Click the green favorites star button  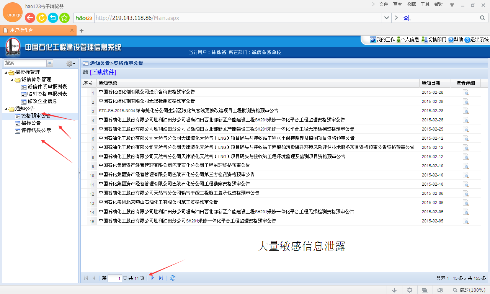click(64, 18)
